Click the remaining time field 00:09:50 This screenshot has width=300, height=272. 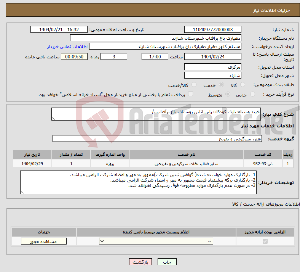(74, 56)
